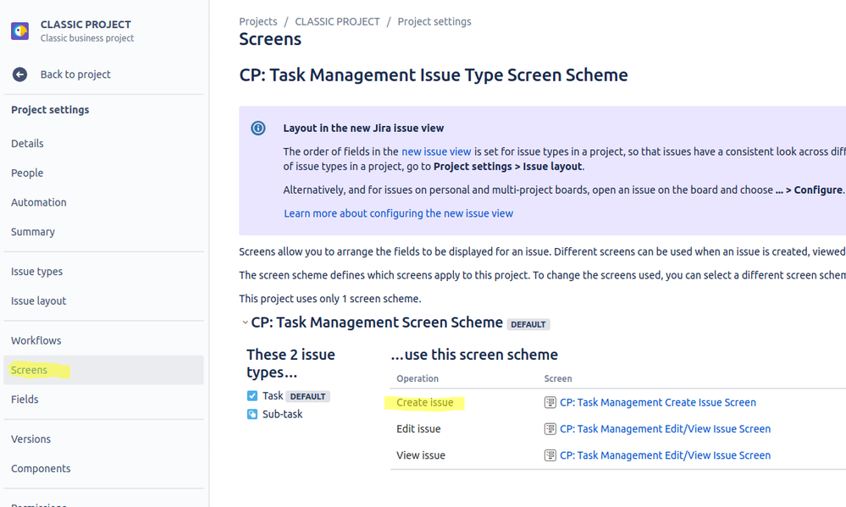
Task: Open Edit/View Issue Screen for View issue
Action: 666,455
